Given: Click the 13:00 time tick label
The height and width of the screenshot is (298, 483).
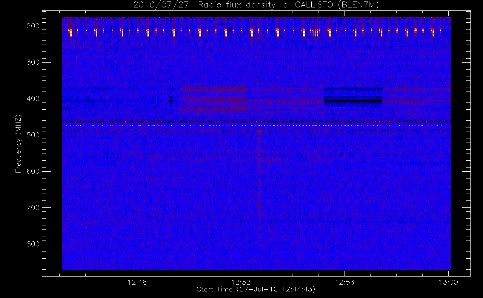Looking at the screenshot, I should [x=448, y=282].
